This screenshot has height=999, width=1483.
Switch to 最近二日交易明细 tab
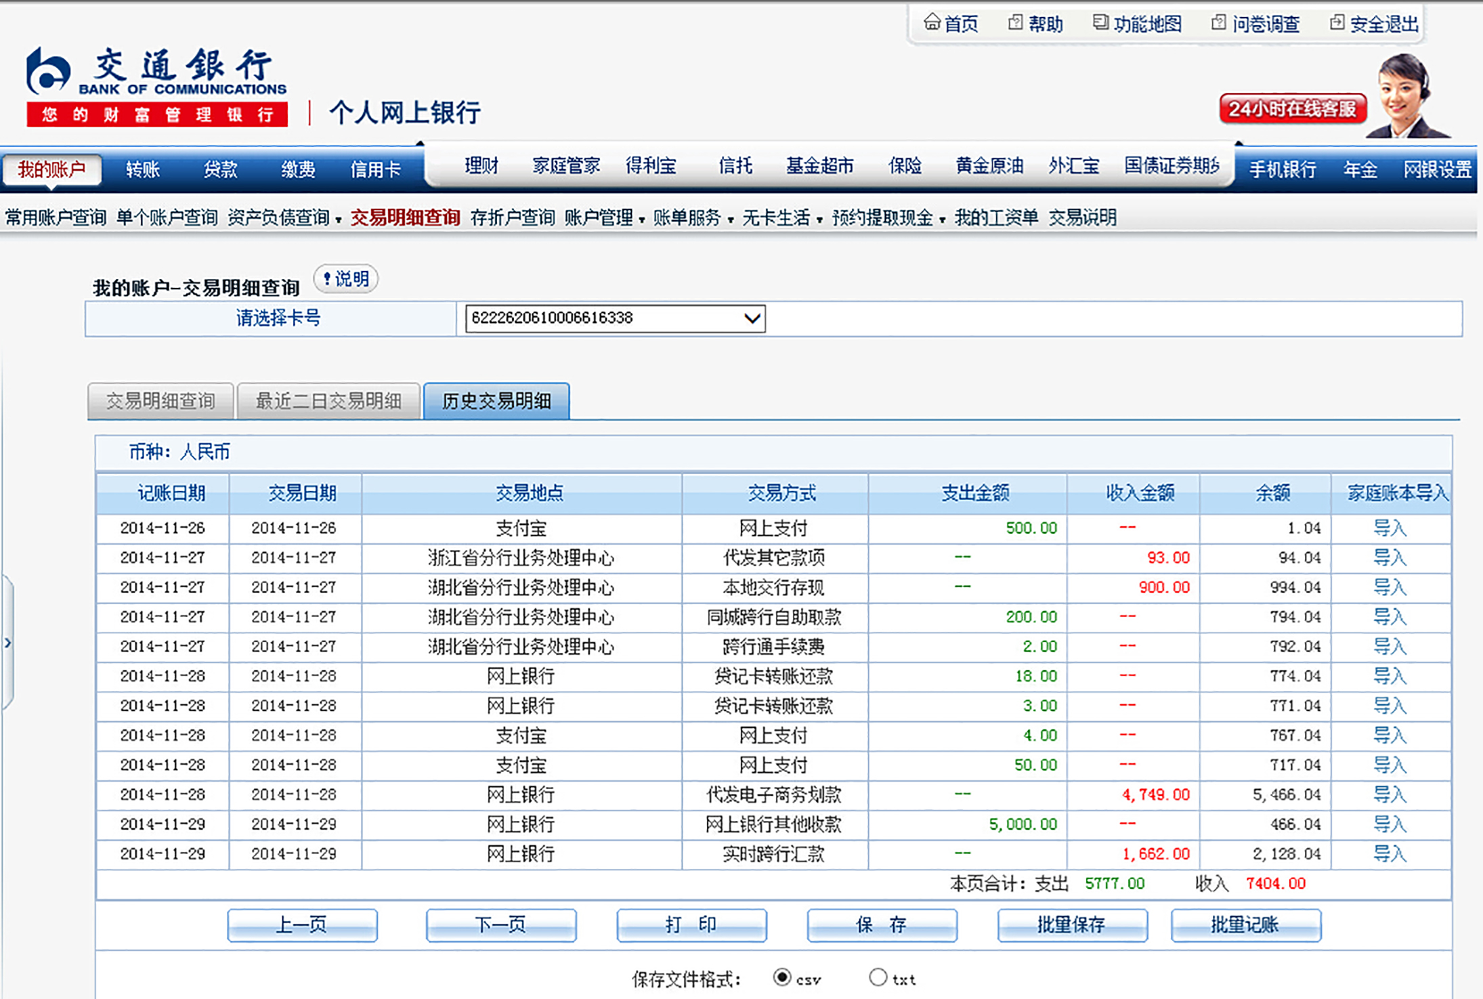tap(328, 401)
